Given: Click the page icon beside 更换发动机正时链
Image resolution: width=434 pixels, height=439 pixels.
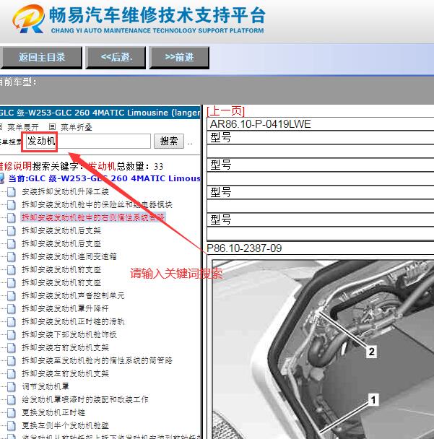Looking at the screenshot, I should pyautogui.click(x=12, y=412).
